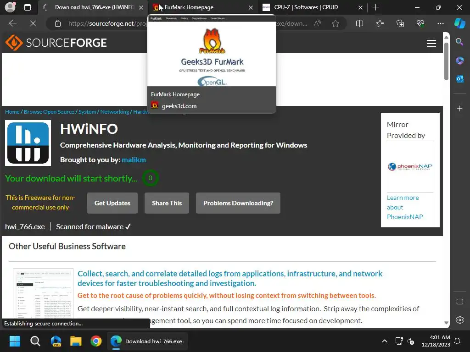Open Home breadcrumb link

[12, 112]
